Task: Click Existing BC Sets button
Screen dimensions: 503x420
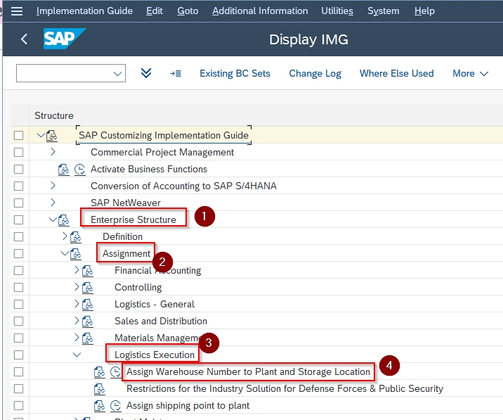Action: [235, 74]
